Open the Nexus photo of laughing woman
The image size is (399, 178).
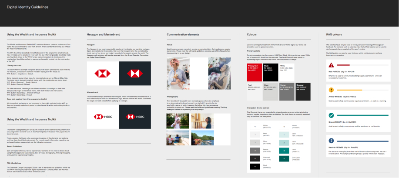178,71
